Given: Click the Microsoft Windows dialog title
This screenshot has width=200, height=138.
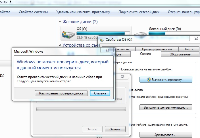Looking at the screenshot, I should click(x=29, y=51).
